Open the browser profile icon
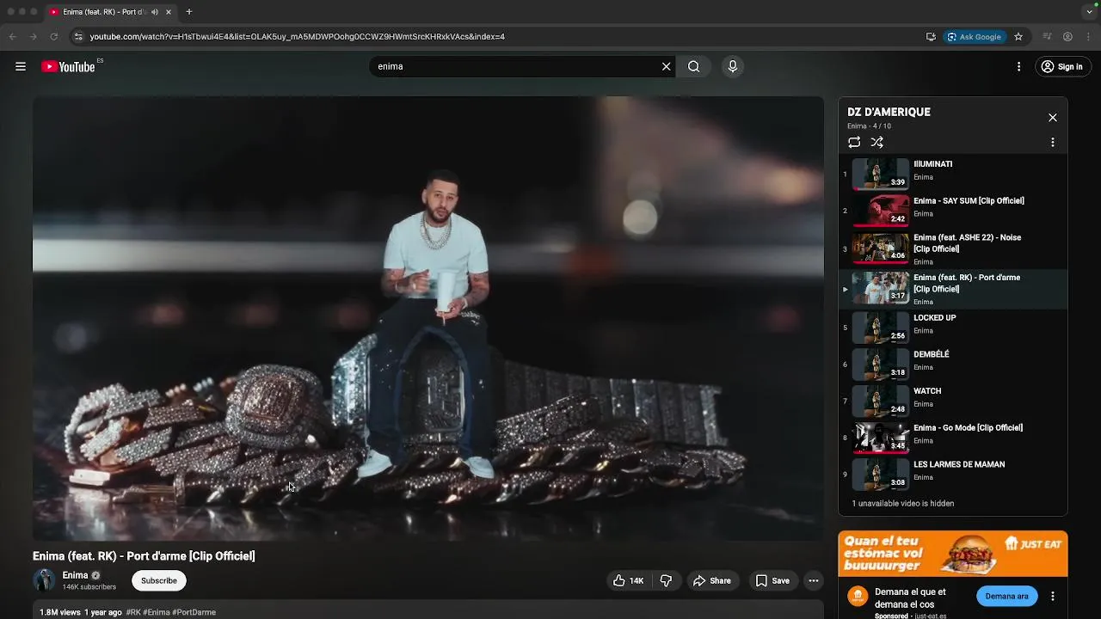Viewport: 1101px width, 619px height. (1067, 37)
